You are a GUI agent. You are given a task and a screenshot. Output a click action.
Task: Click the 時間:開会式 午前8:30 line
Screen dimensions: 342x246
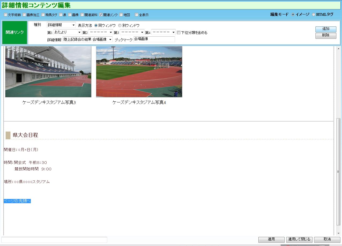(25, 163)
